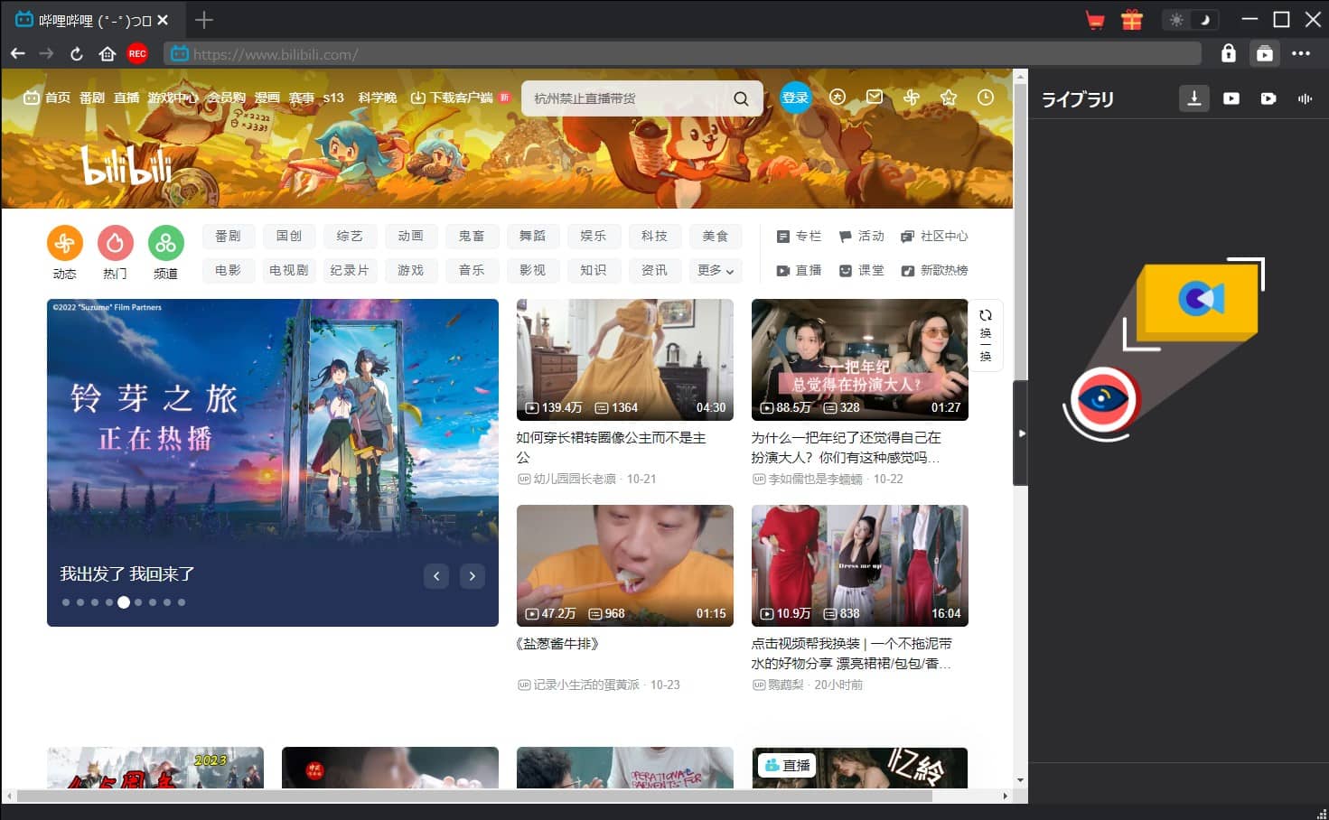Screen dimensions: 1329x820
Task: Open 会员购 in the top nav
Action: [x=226, y=98]
